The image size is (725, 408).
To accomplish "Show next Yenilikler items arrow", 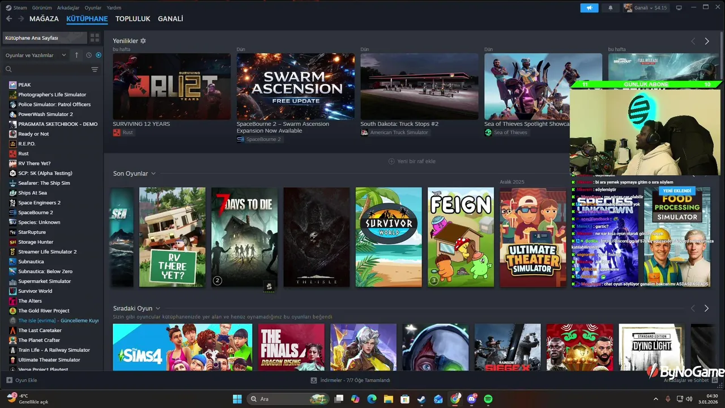I will coord(707,41).
